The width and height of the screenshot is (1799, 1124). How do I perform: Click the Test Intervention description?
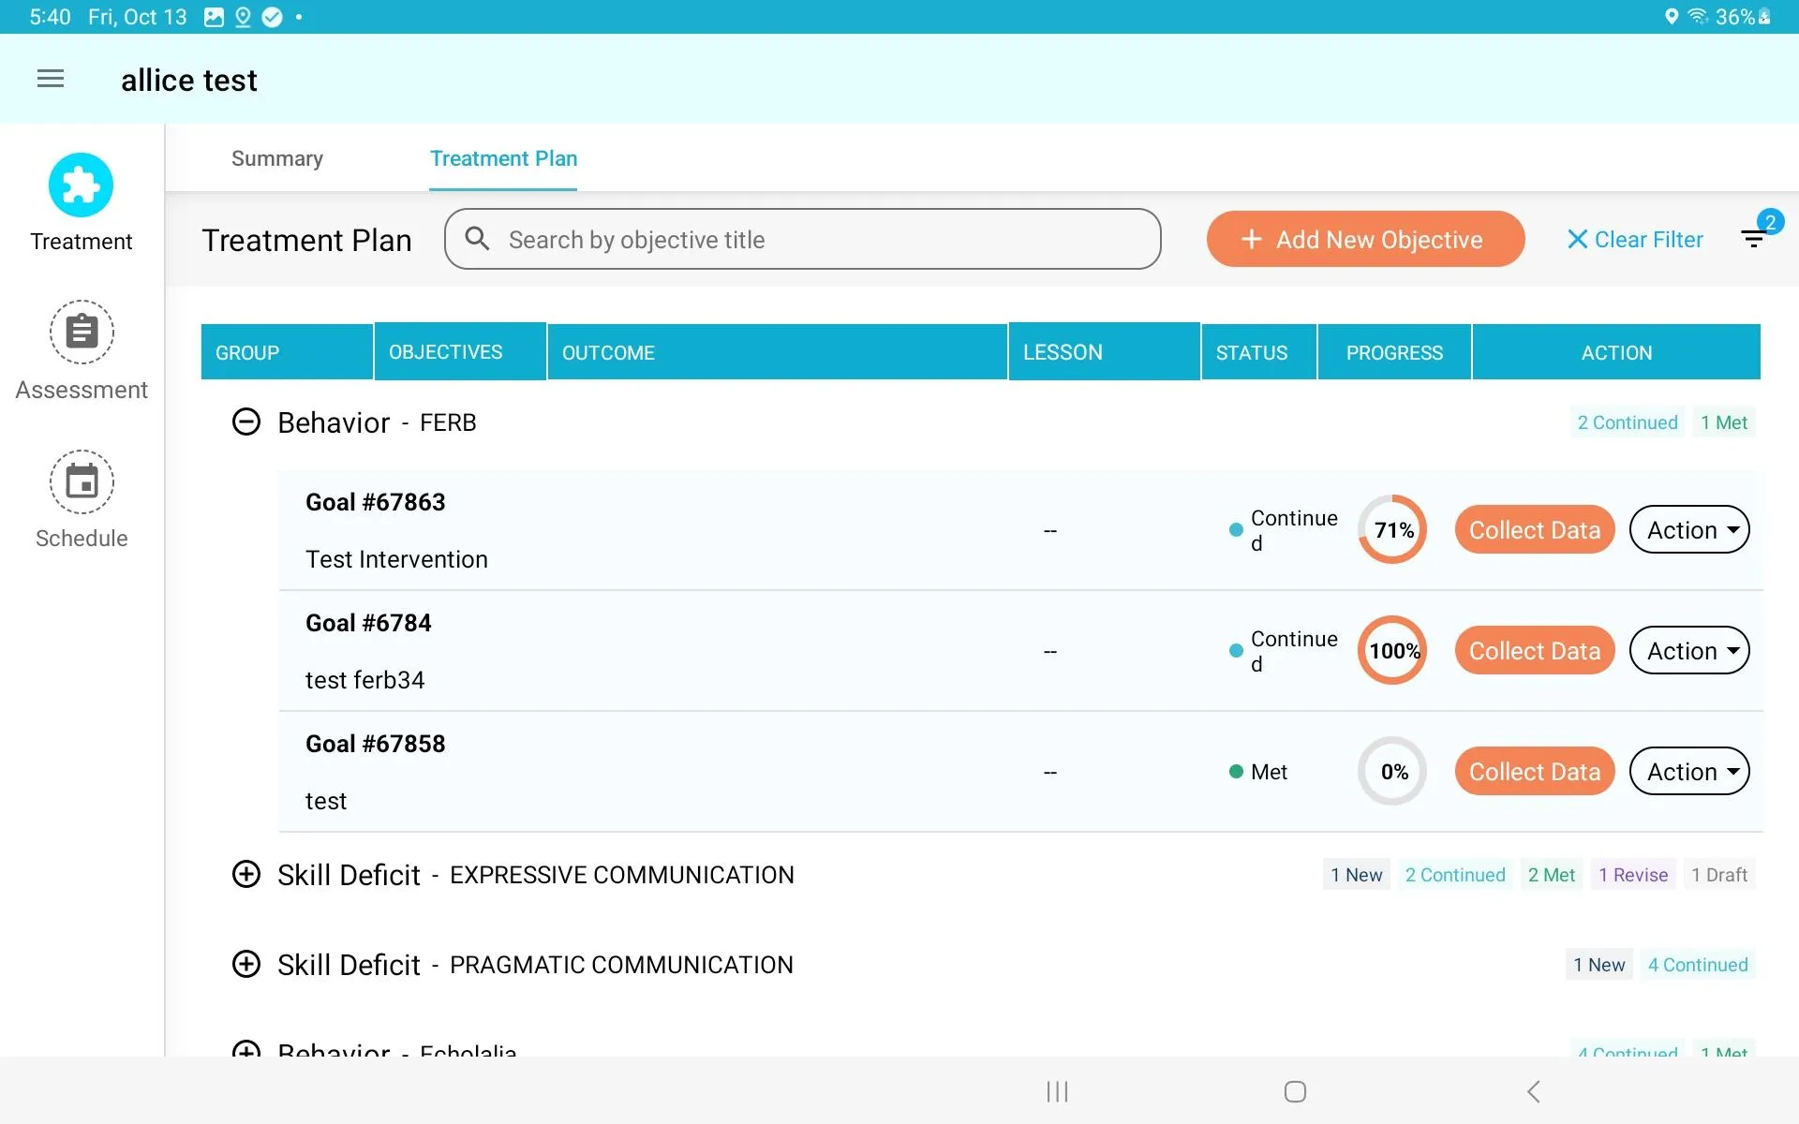396,559
